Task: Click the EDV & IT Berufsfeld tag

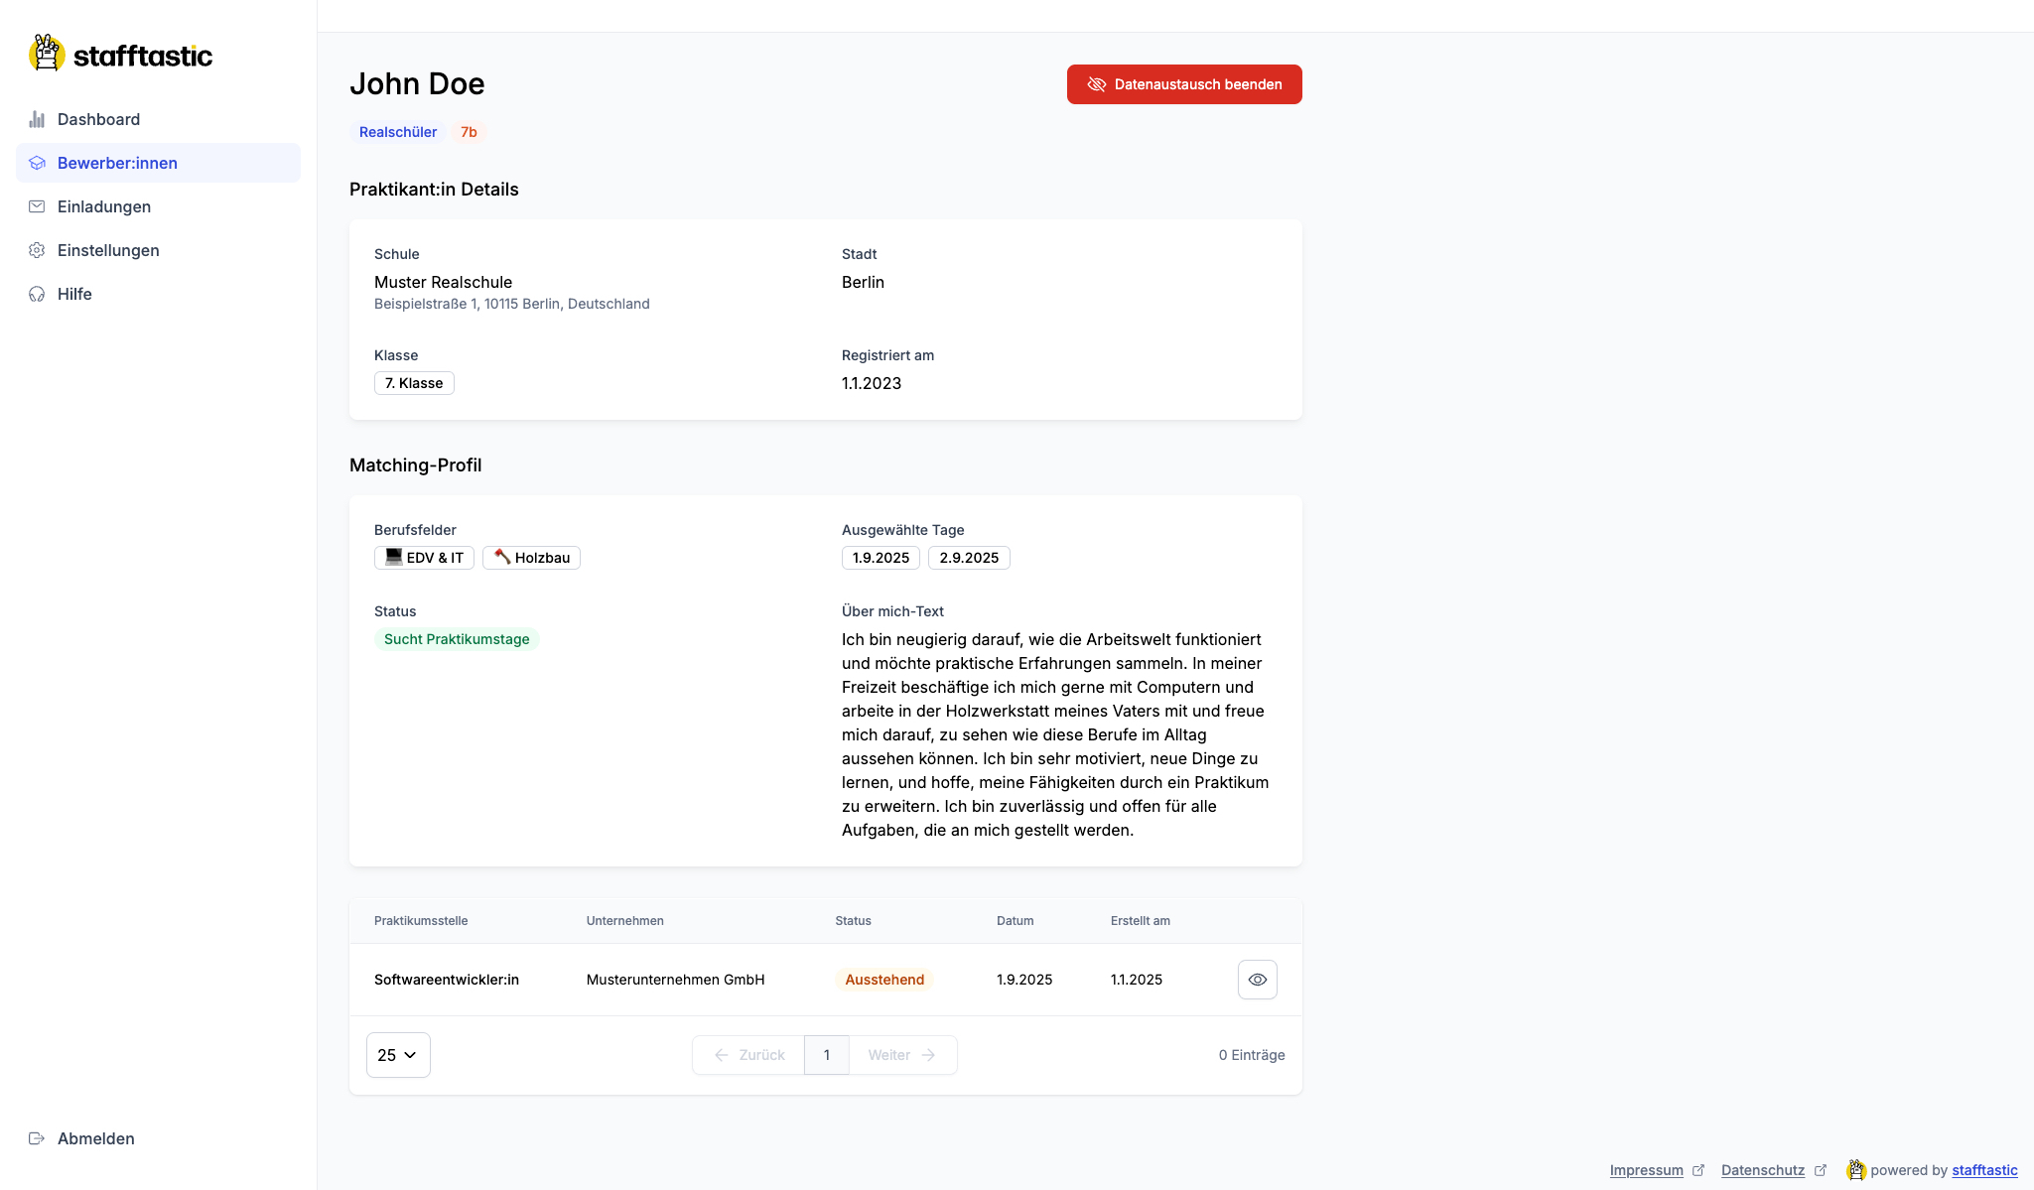Action: pyautogui.click(x=424, y=558)
